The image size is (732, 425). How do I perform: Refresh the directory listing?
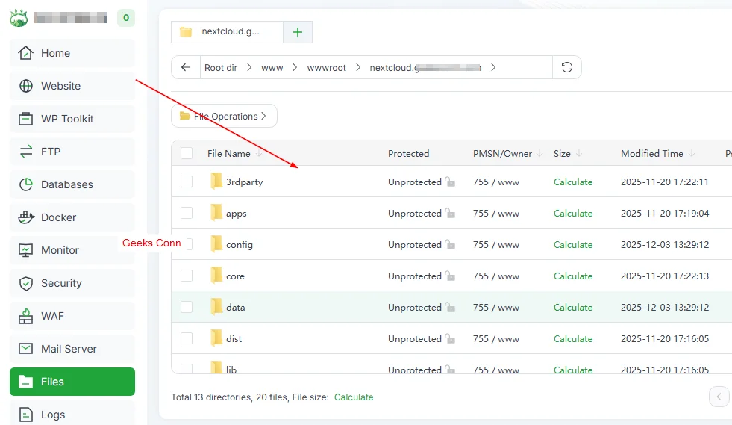coord(567,67)
